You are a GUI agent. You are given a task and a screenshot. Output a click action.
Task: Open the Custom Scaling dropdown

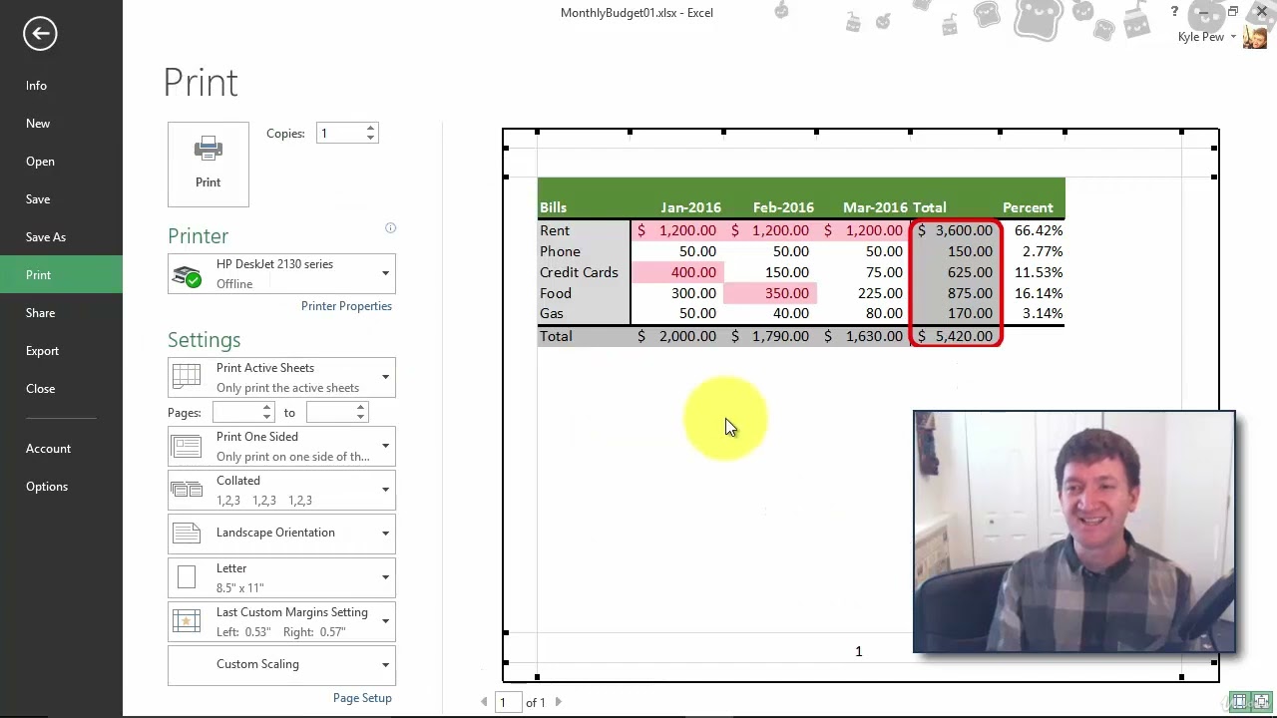coord(385,664)
